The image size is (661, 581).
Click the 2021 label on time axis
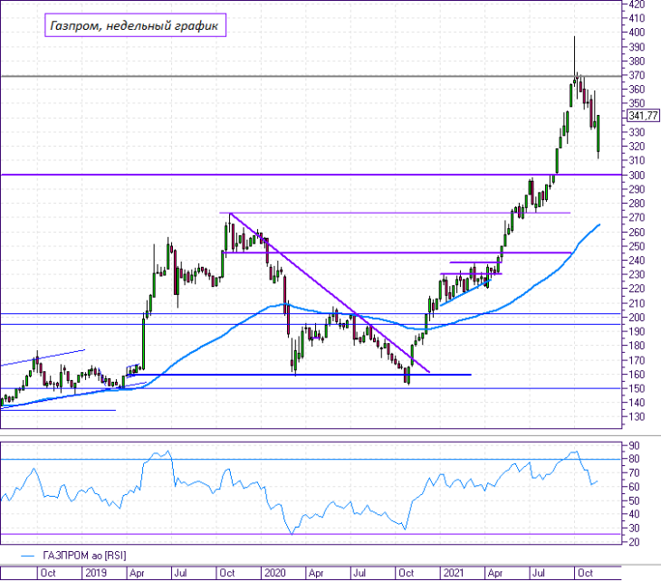click(454, 573)
